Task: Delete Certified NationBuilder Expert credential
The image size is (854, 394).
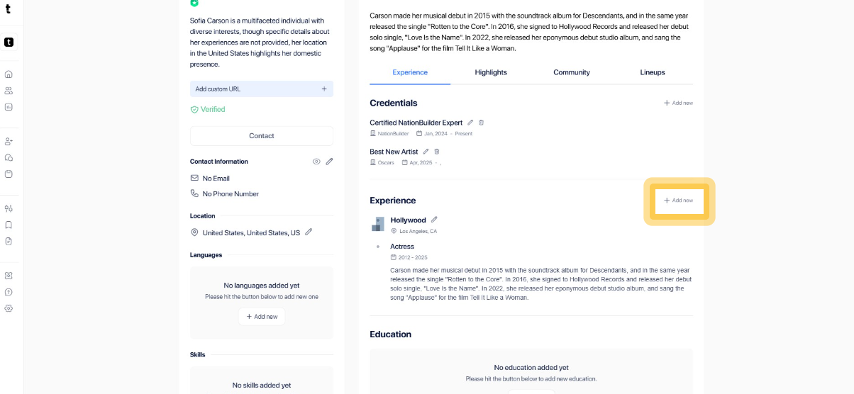Action: (482, 123)
